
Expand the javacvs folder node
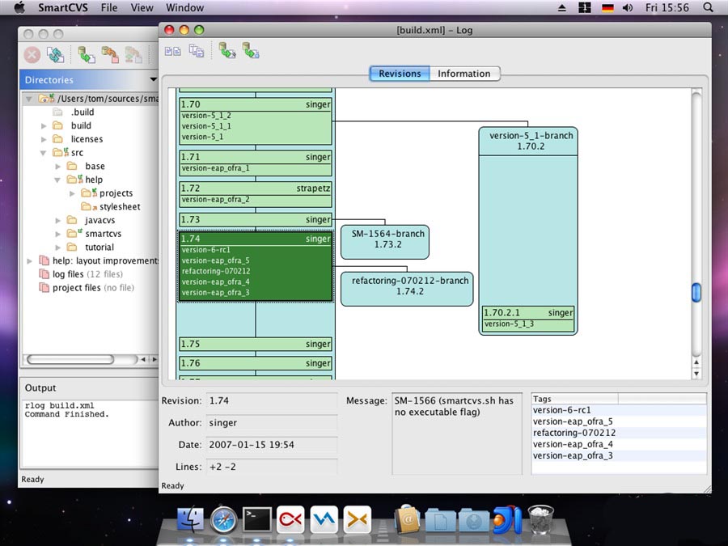pyautogui.click(x=58, y=220)
